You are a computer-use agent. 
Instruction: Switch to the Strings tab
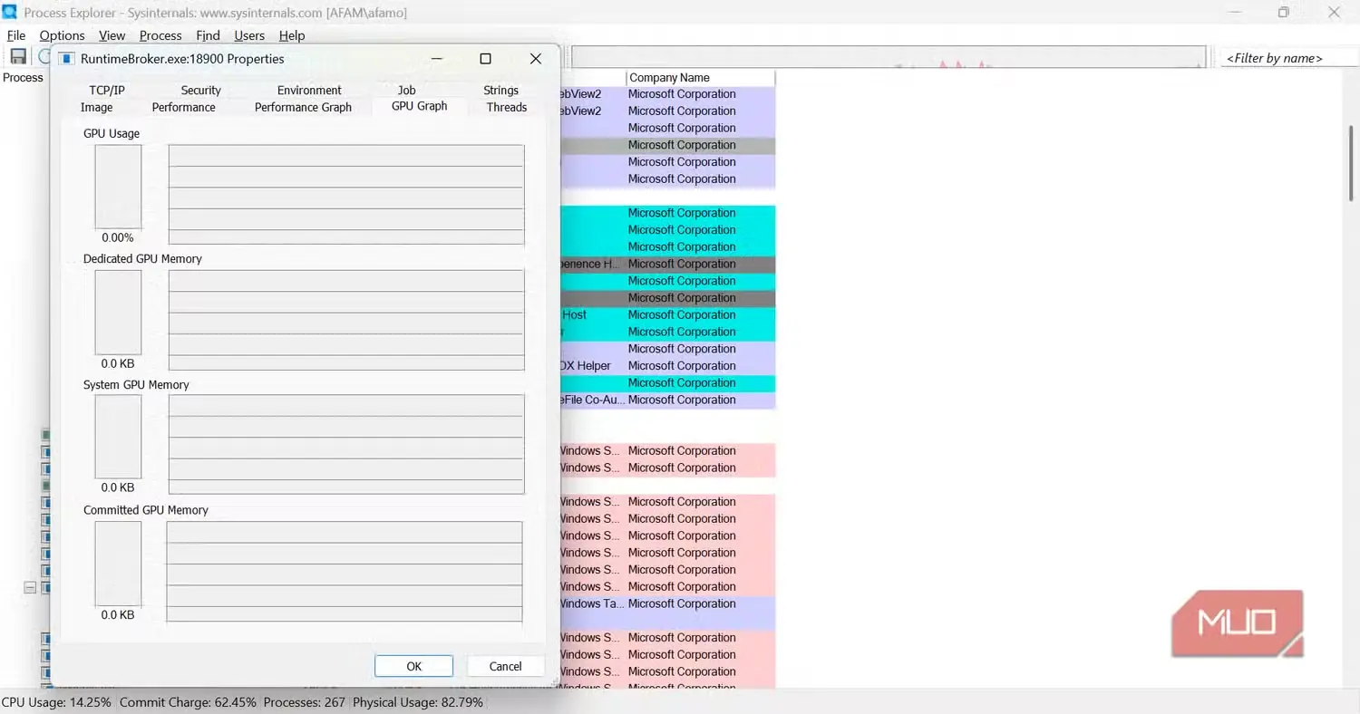[500, 90]
